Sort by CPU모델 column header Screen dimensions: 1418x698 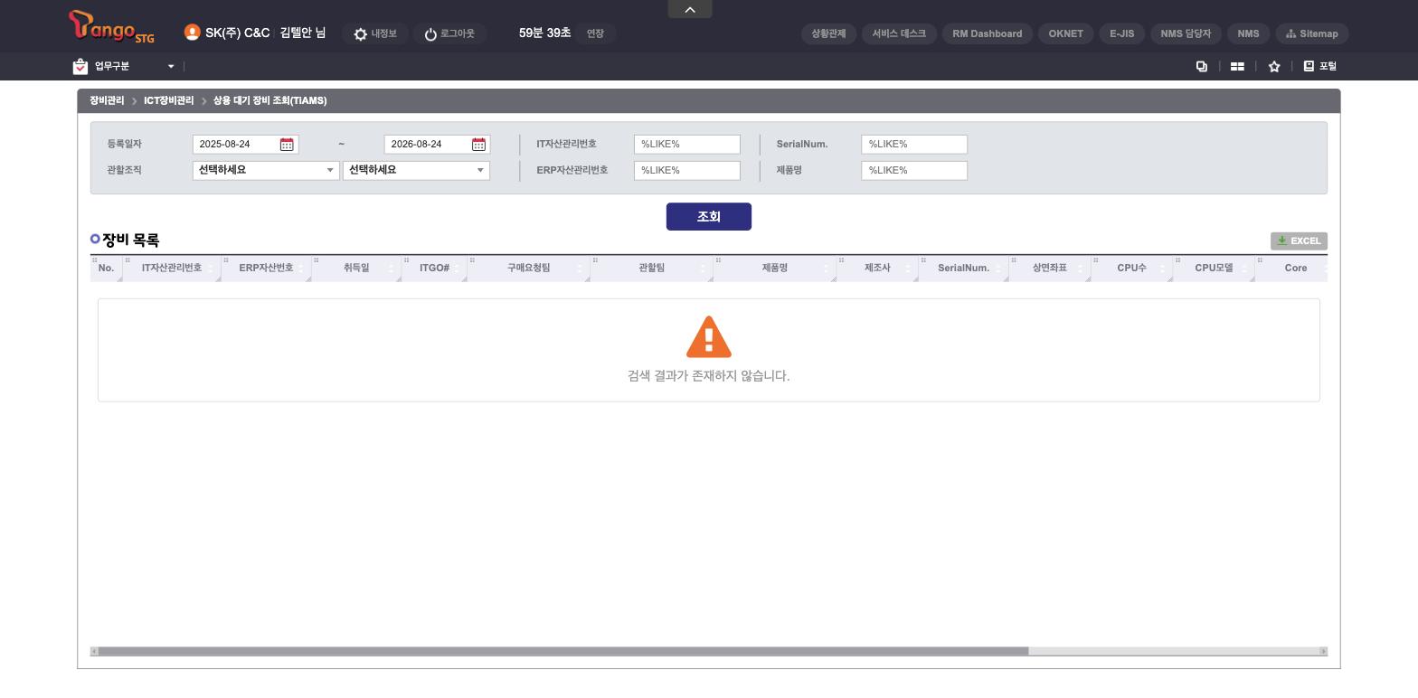pos(1214,269)
